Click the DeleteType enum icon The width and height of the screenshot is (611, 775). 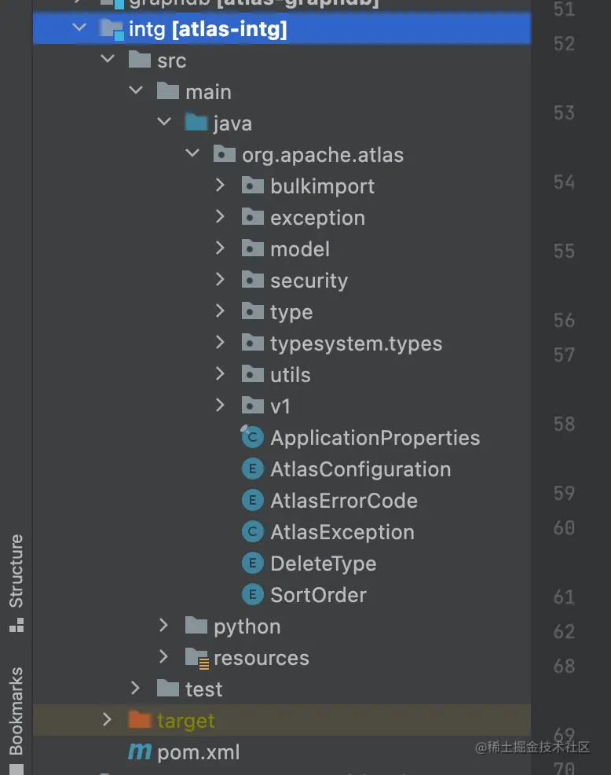(x=253, y=563)
